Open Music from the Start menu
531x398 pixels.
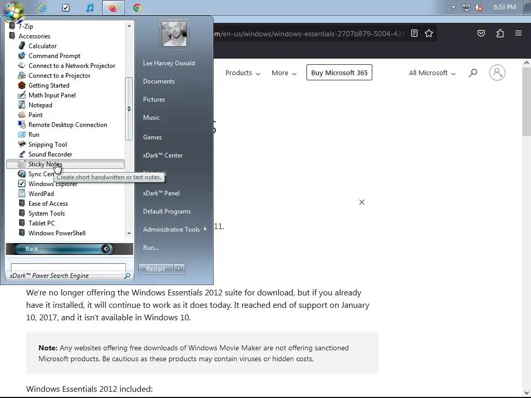pyautogui.click(x=151, y=118)
